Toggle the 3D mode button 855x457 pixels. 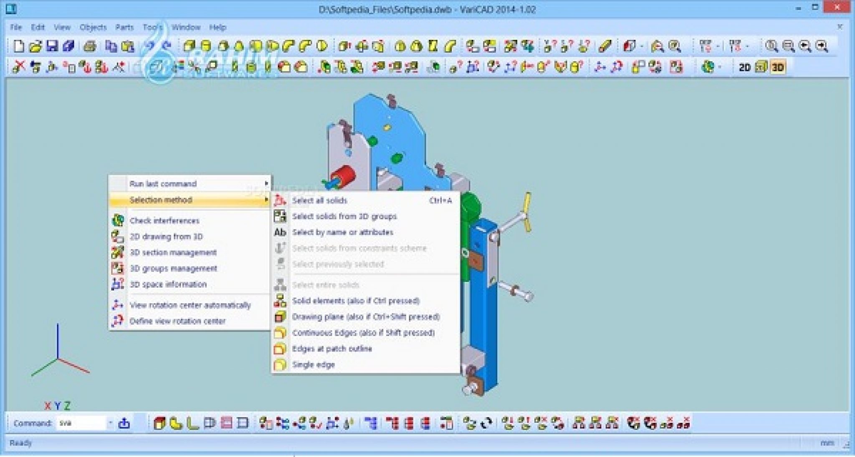coord(777,67)
